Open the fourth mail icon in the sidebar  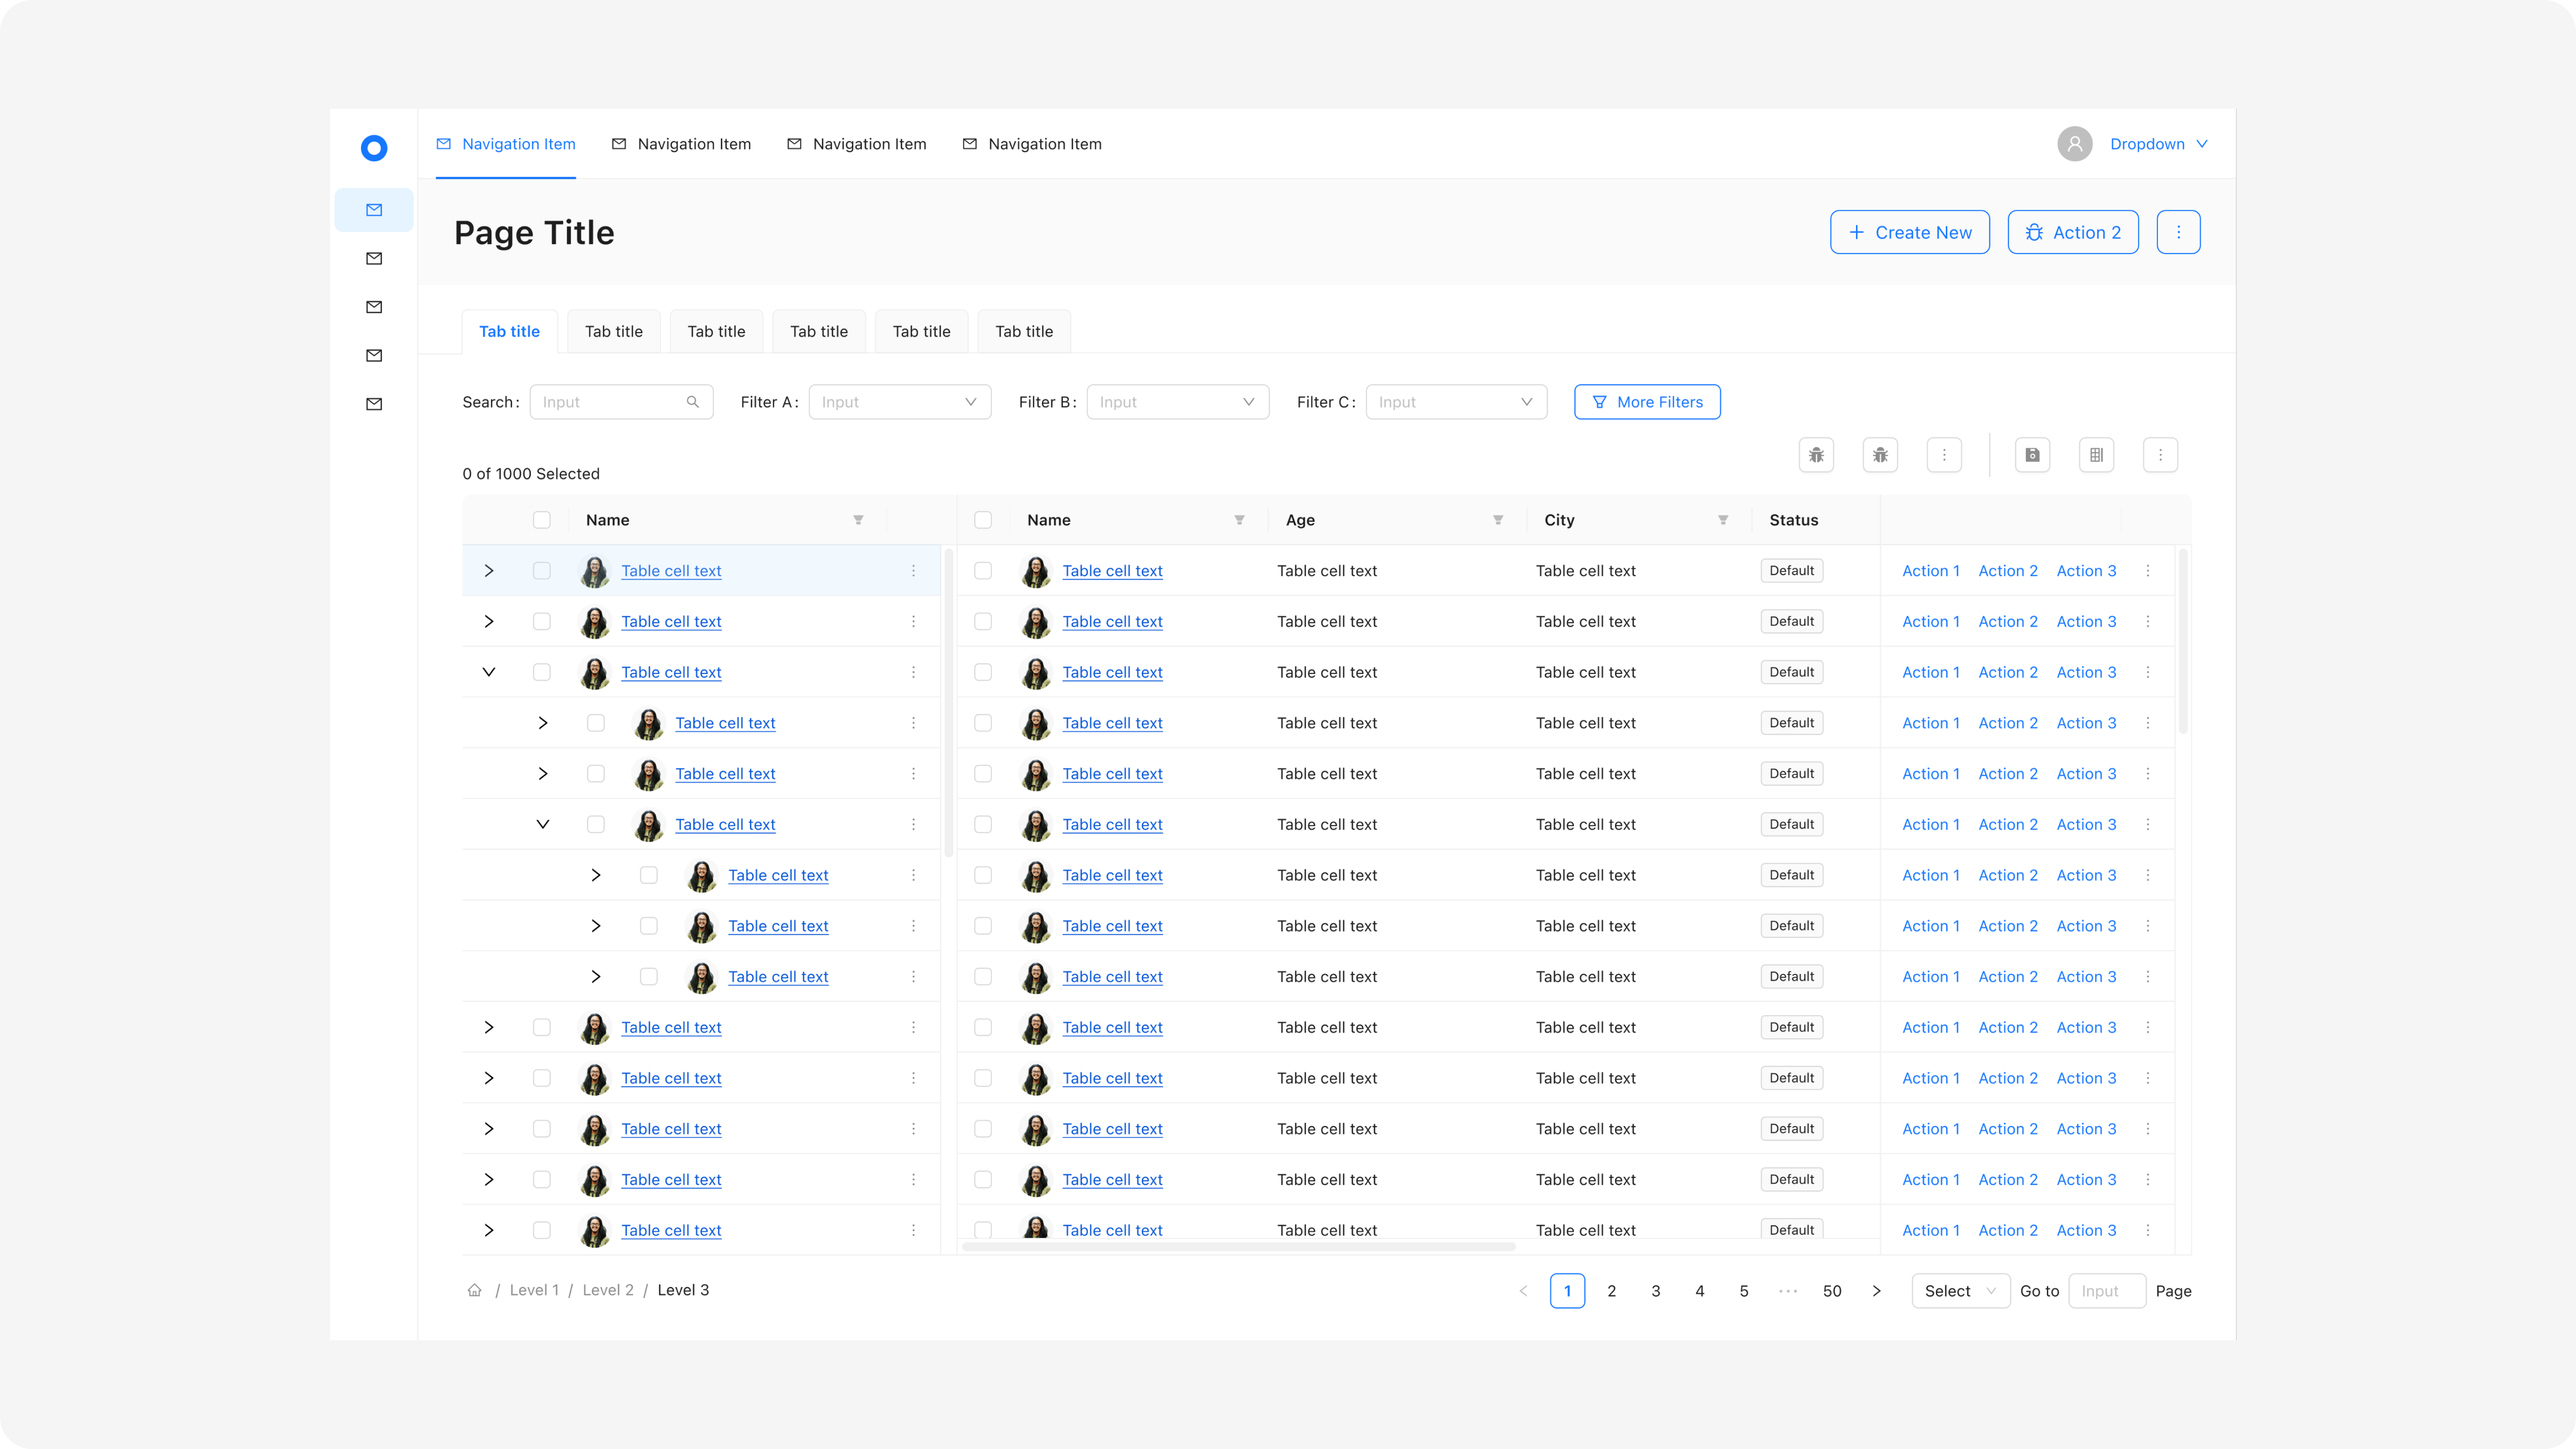click(x=374, y=356)
